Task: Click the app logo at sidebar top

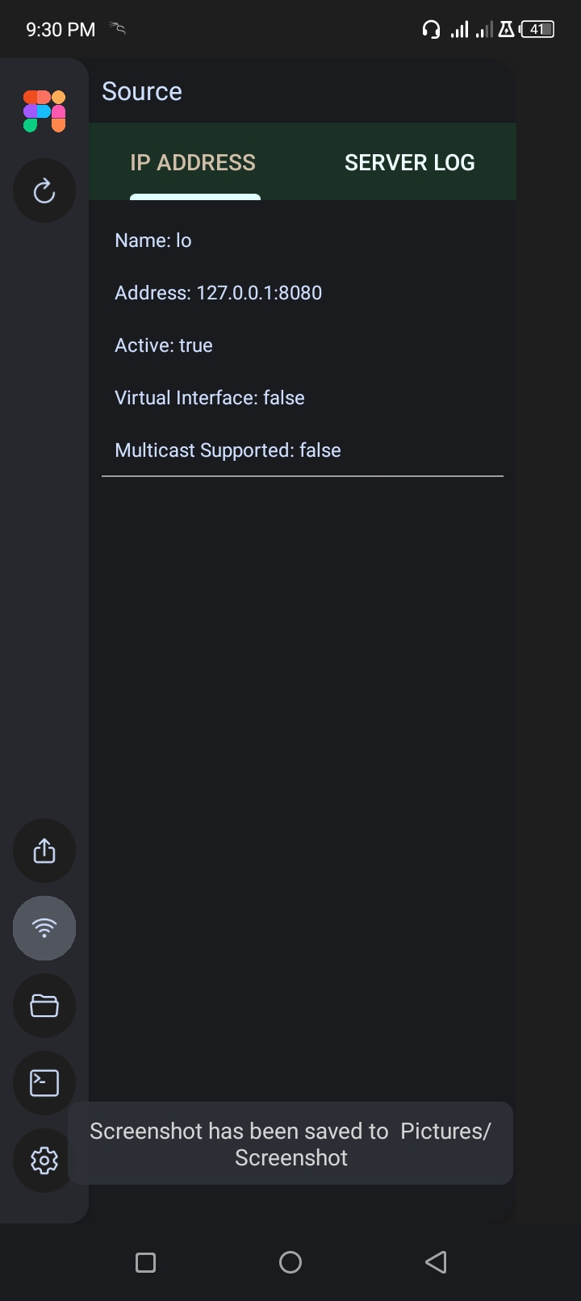Action: click(44, 110)
